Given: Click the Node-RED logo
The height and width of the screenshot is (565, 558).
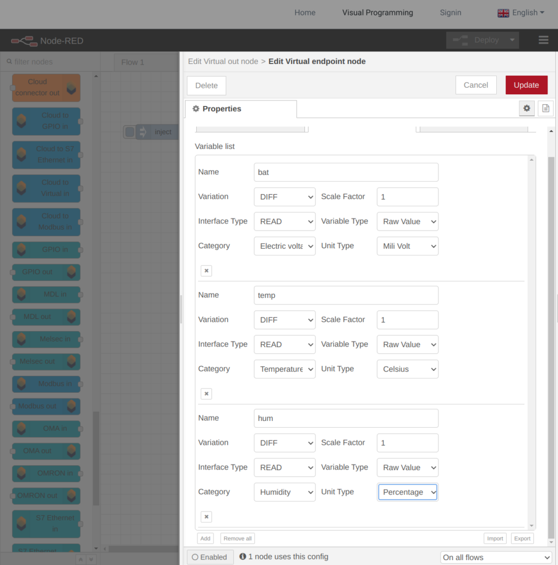Looking at the screenshot, I should [x=47, y=41].
